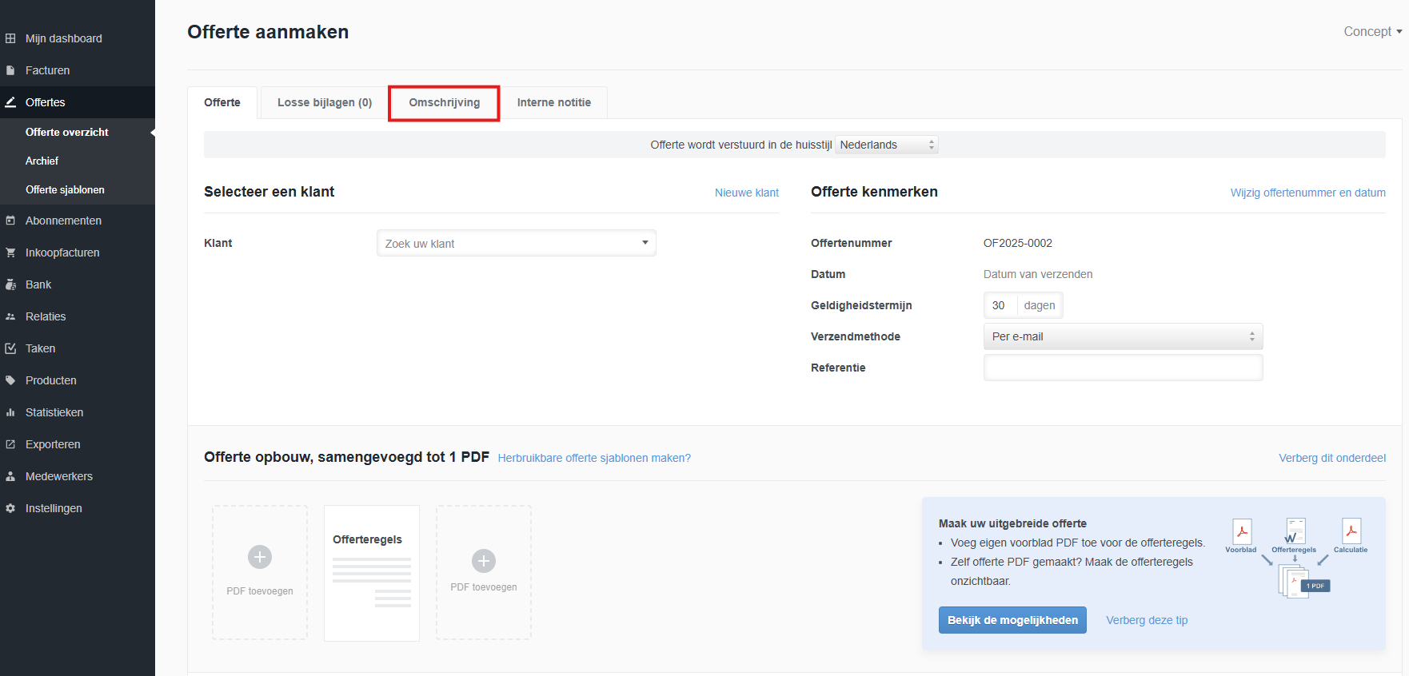
Task: Click plus icon in right PDF toevoegen box
Action: point(484,561)
